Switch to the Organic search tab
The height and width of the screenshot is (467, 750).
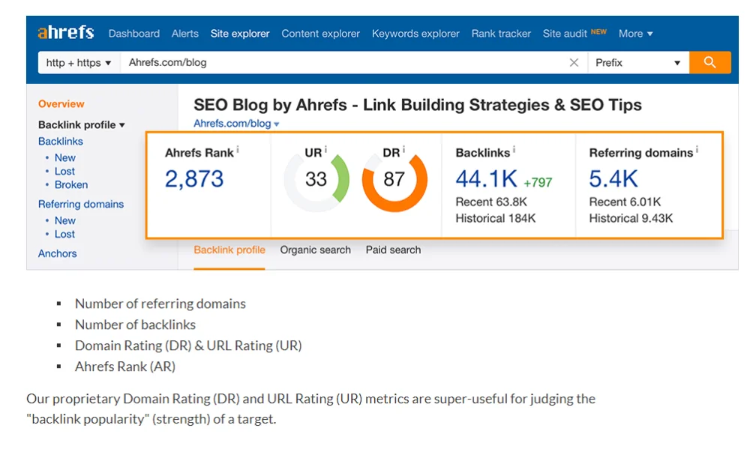coord(315,250)
